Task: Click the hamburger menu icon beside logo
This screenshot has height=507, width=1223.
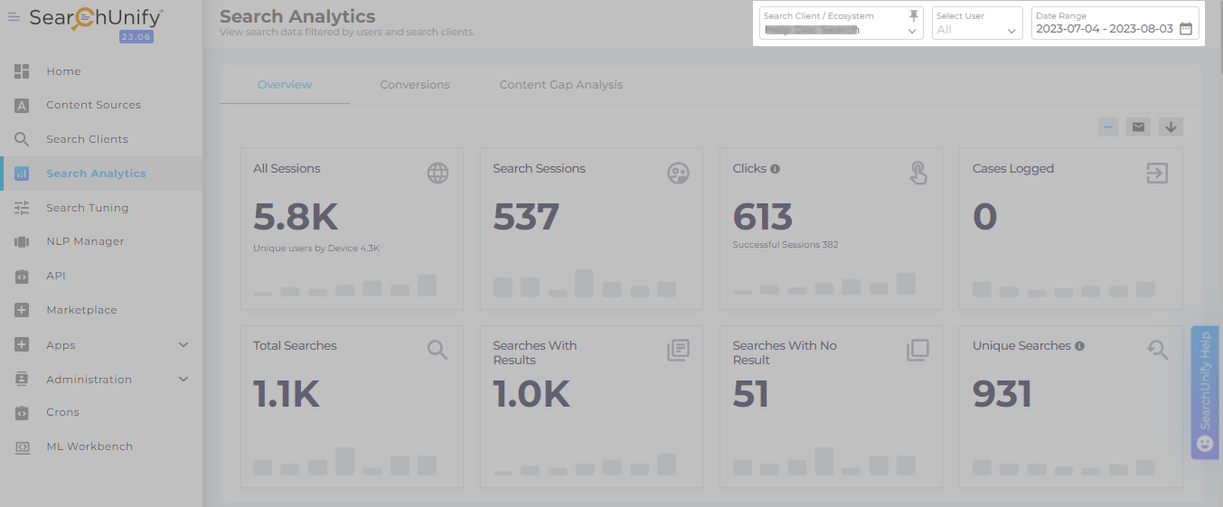Action: [14, 16]
